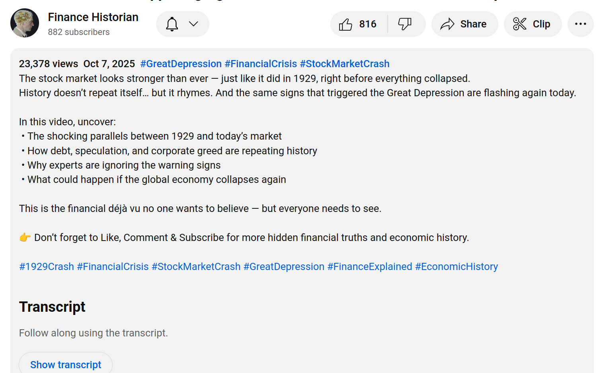Expand the notification preferences chevron

click(x=193, y=24)
